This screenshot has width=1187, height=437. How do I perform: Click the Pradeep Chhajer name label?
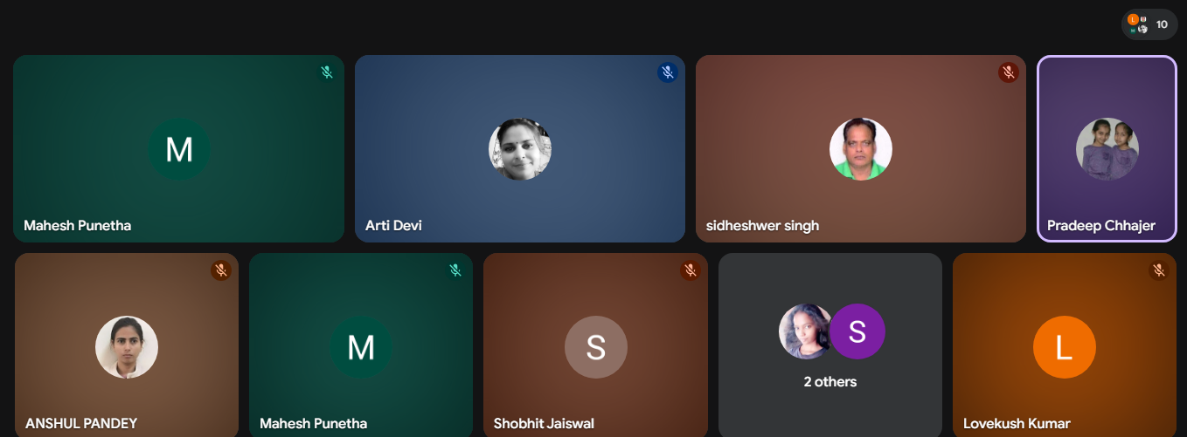(x=1100, y=226)
